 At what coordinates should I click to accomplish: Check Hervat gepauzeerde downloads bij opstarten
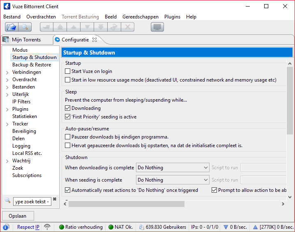point(67,146)
